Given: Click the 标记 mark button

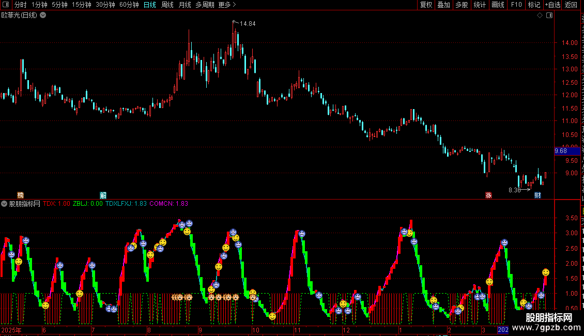Looking at the screenshot, I should tap(534, 5).
